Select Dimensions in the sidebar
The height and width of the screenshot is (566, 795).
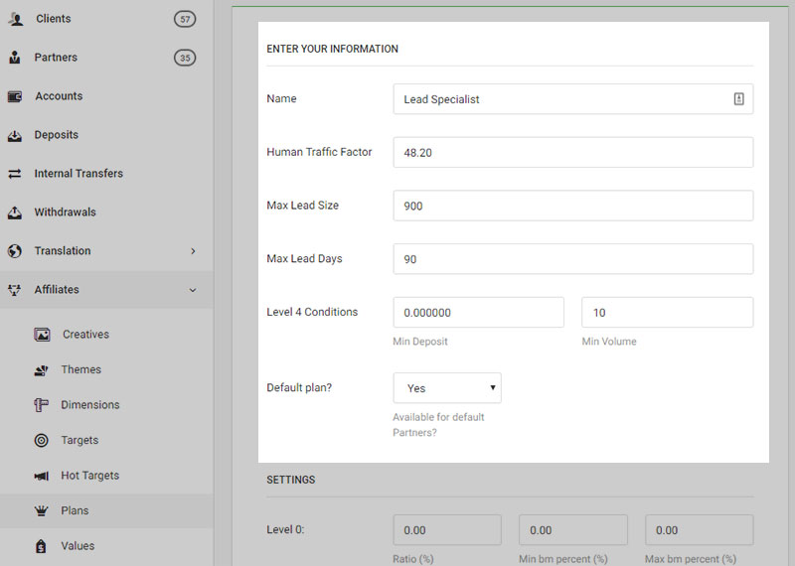(x=90, y=405)
